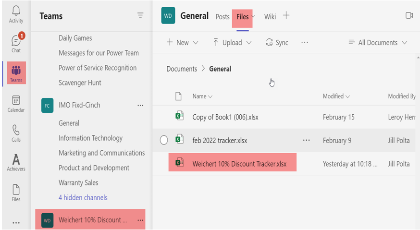Open the All Documents view dropdown
This screenshot has height=230, width=420.
378,43
